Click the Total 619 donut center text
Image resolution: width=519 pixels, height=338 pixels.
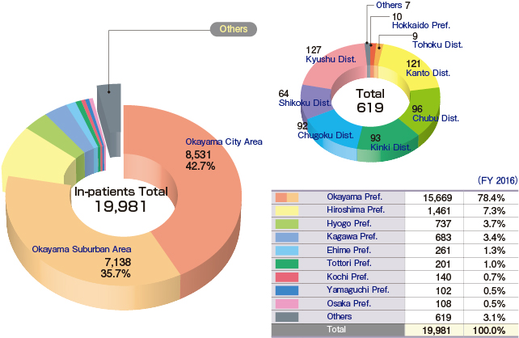pyautogui.click(x=370, y=100)
